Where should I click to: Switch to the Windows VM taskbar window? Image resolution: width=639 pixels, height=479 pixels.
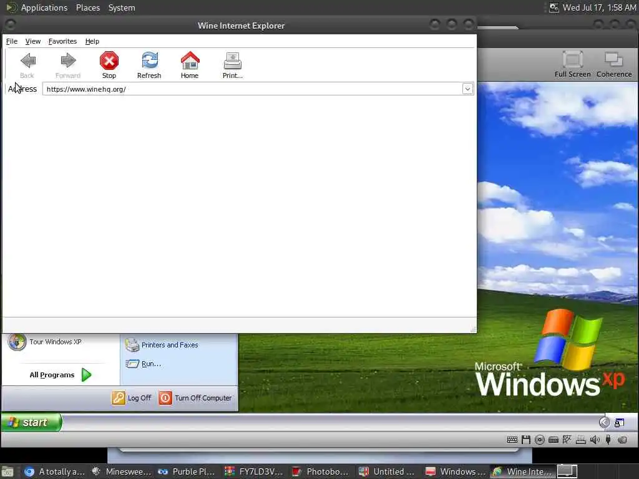454,472
